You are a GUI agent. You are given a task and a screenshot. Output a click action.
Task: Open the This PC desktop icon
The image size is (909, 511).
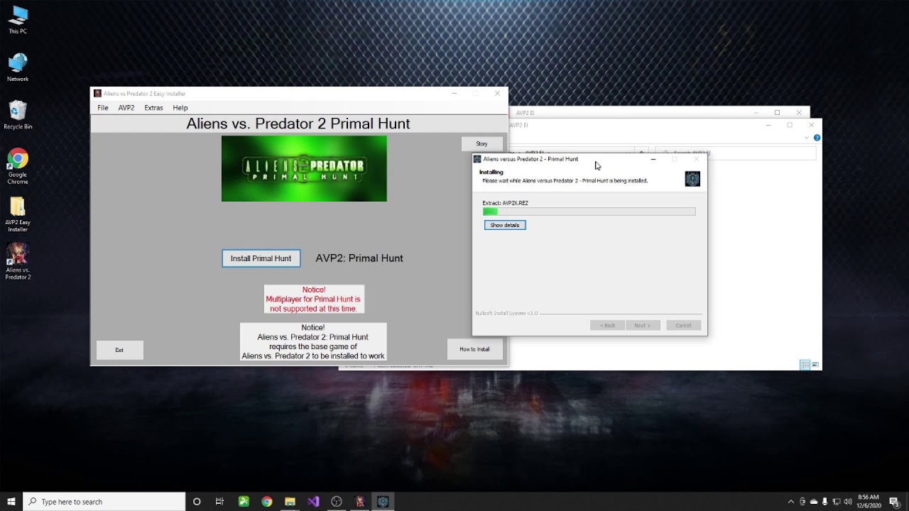point(18,20)
